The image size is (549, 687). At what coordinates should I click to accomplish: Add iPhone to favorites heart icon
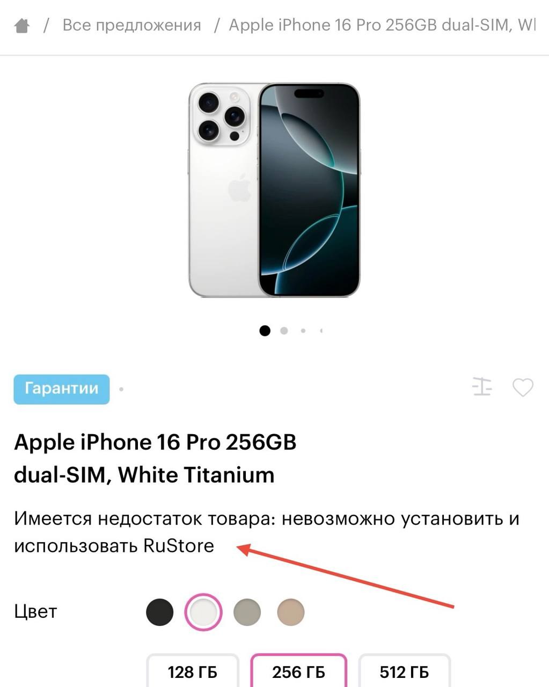(523, 387)
